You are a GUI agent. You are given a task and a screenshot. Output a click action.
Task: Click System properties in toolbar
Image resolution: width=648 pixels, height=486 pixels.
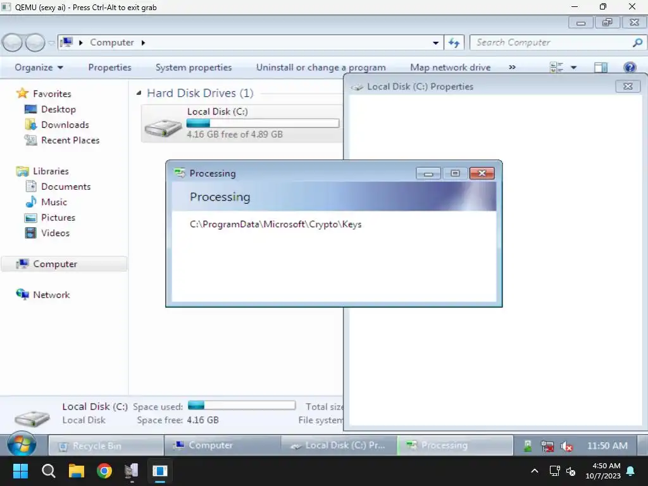coord(194,67)
